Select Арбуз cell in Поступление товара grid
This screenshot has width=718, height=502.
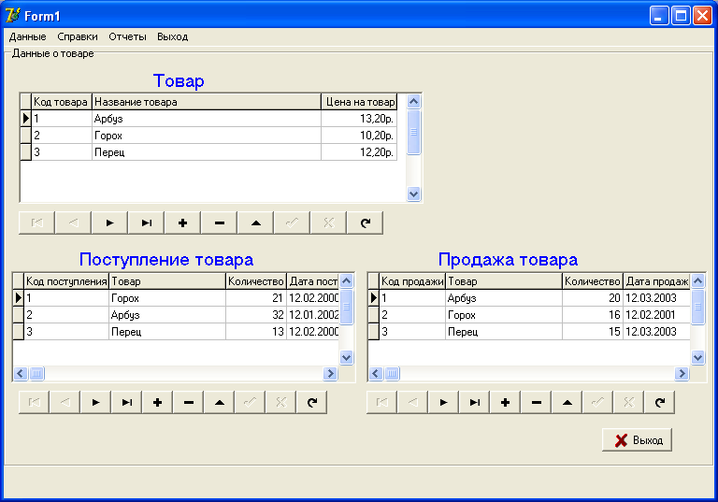[167, 315]
